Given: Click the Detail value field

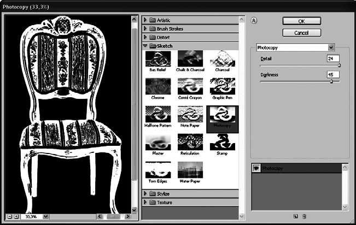Looking at the screenshot, I should coord(333,58).
